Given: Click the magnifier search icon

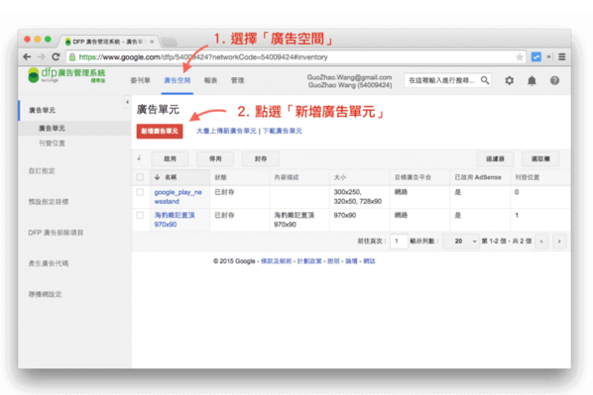Looking at the screenshot, I should tap(485, 80).
